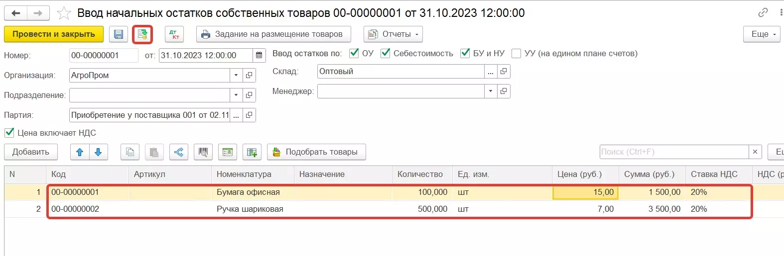Open calendar picker for document date
Screen dimensions: 784x256
point(259,55)
